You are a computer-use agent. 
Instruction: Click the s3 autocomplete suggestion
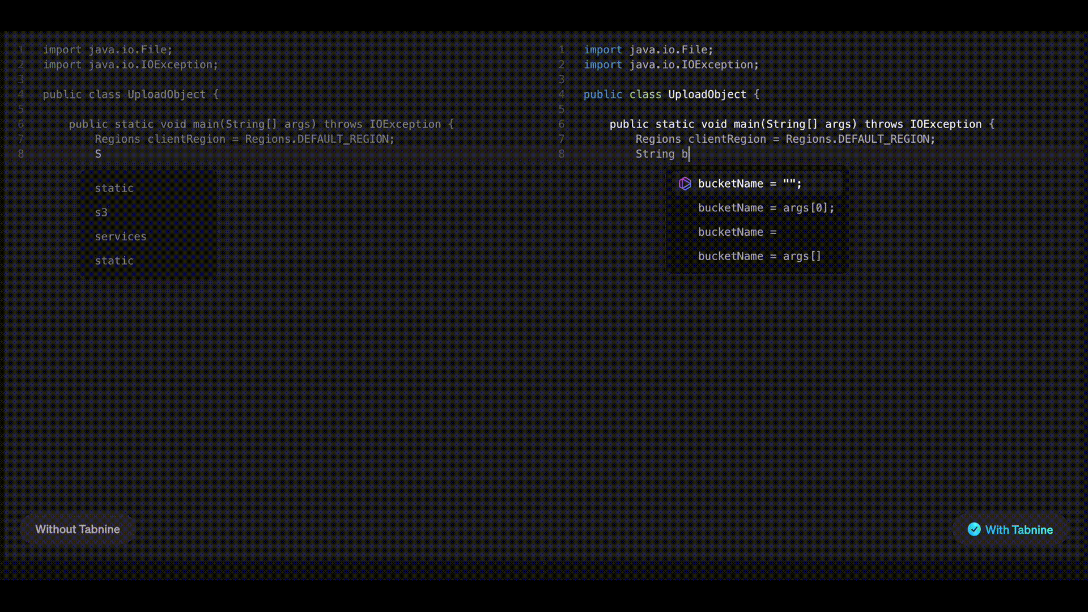point(101,212)
